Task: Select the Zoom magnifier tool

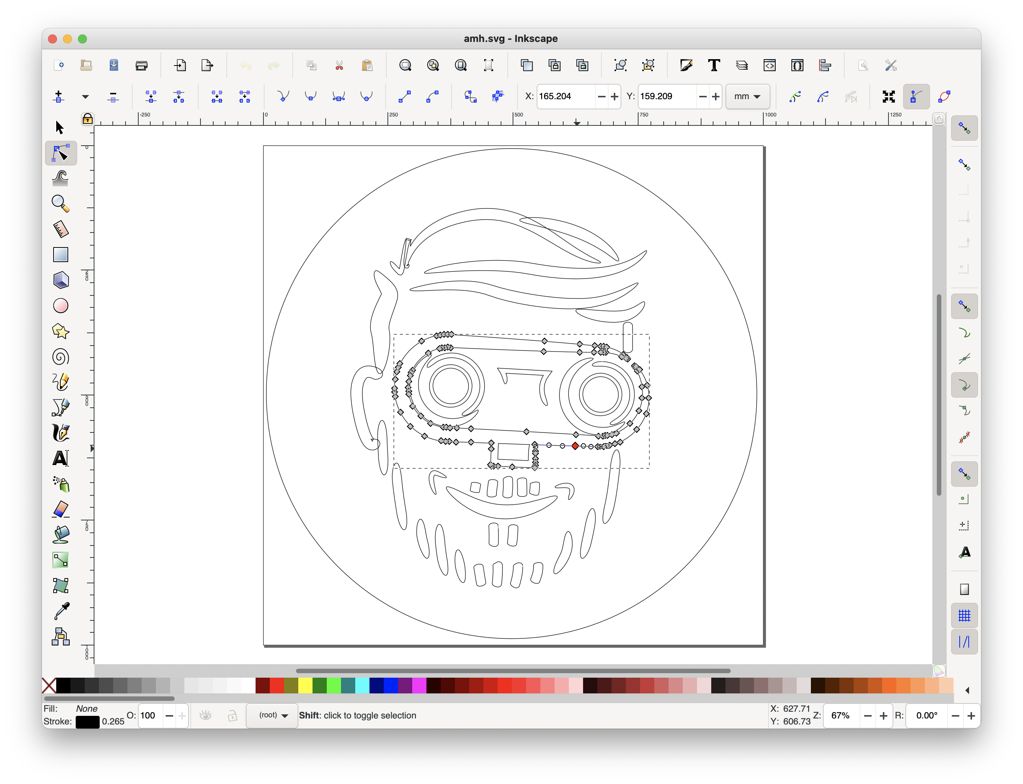Action: click(x=60, y=203)
